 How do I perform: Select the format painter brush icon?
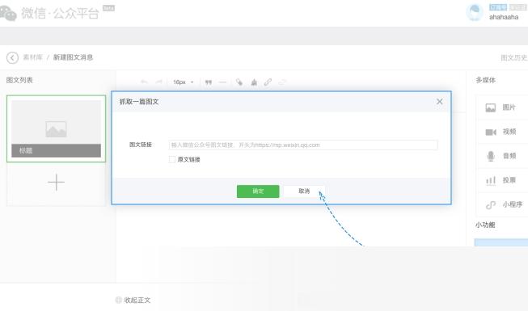239,82
